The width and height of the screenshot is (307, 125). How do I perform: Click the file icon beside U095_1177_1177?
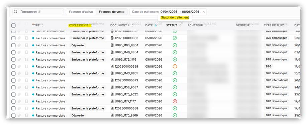click(x=112, y=101)
